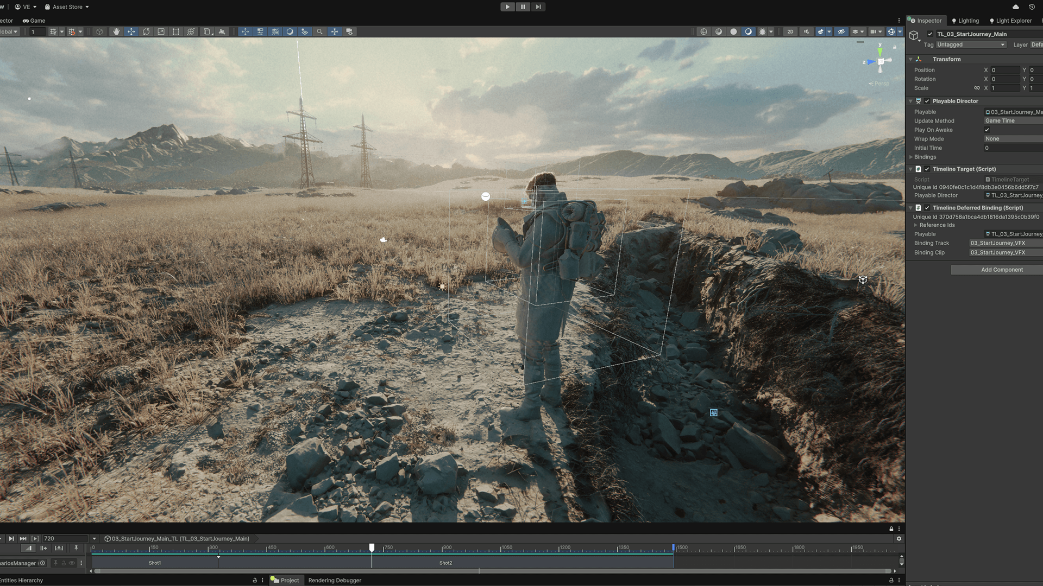Switch to the Lighting tab
This screenshot has width=1043, height=586.
965,21
